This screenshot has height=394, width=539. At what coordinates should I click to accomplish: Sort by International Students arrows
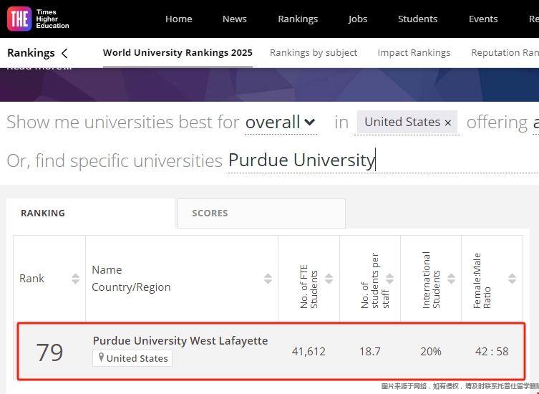point(451,279)
